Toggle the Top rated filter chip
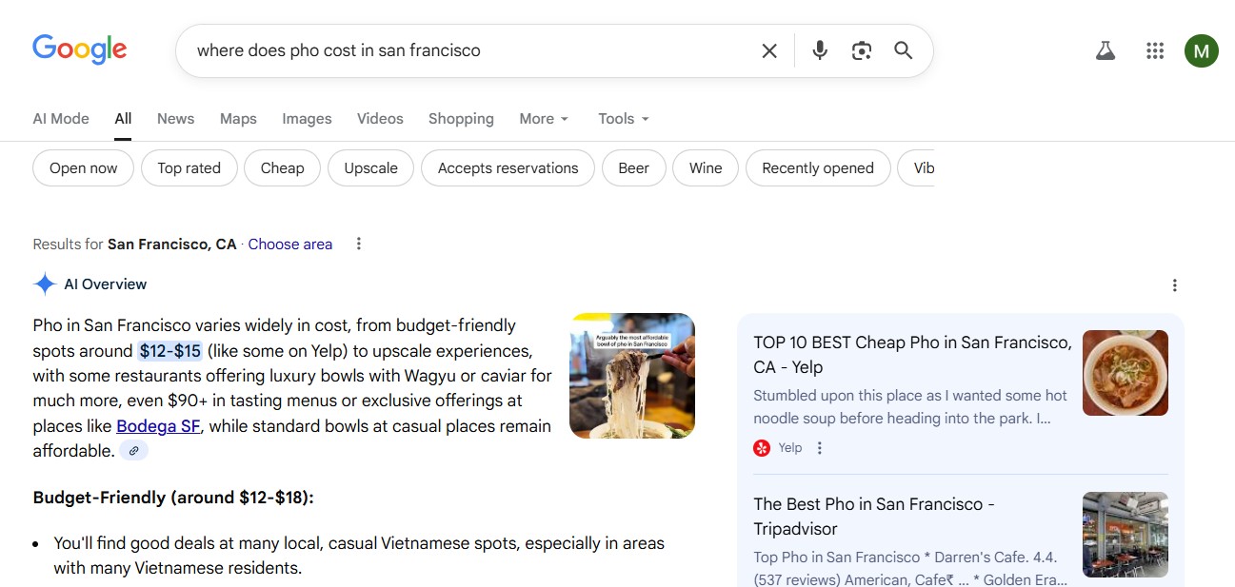 click(189, 168)
